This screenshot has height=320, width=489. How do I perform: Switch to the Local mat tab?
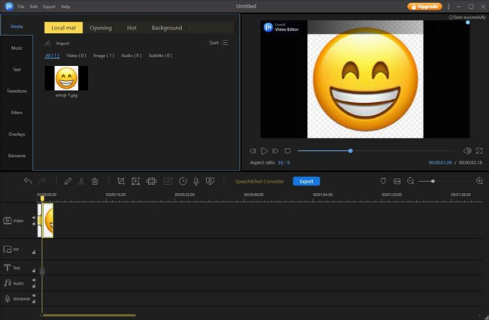tap(64, 28)
